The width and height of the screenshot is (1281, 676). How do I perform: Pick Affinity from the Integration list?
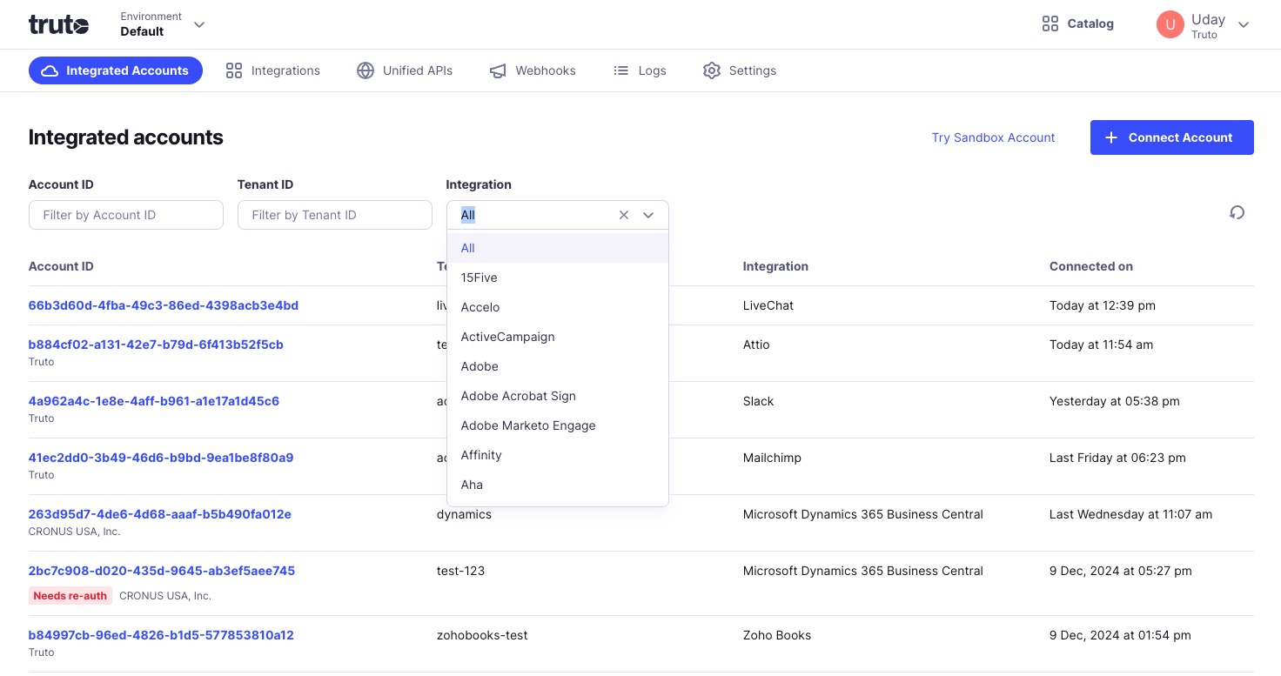coord(558,455)
